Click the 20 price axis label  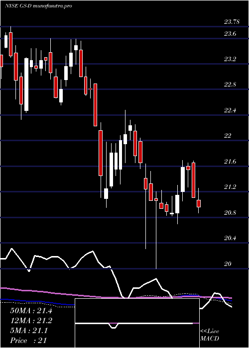point(228,263)
